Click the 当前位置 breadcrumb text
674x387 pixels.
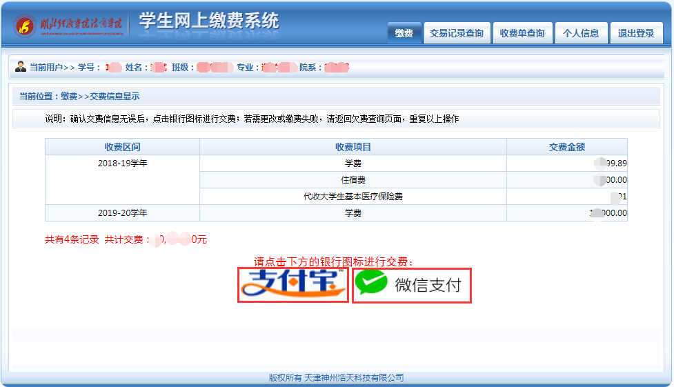(x=79, y=97)
